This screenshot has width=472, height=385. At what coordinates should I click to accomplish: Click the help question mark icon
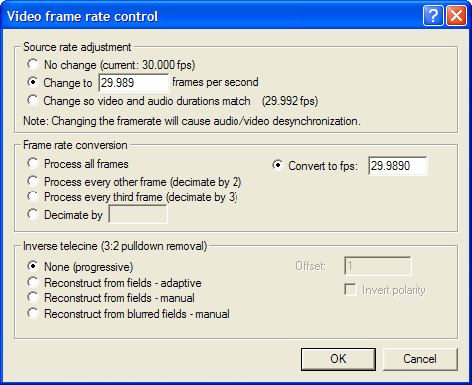pos(433,16)
